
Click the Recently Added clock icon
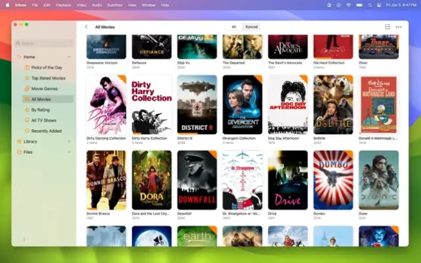(27, 131)
